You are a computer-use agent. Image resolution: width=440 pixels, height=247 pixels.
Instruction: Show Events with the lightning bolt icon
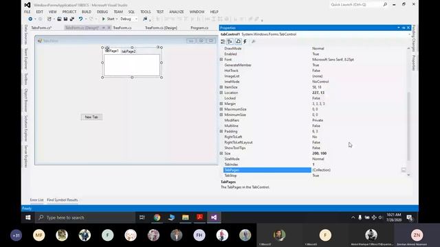[245, 41]
